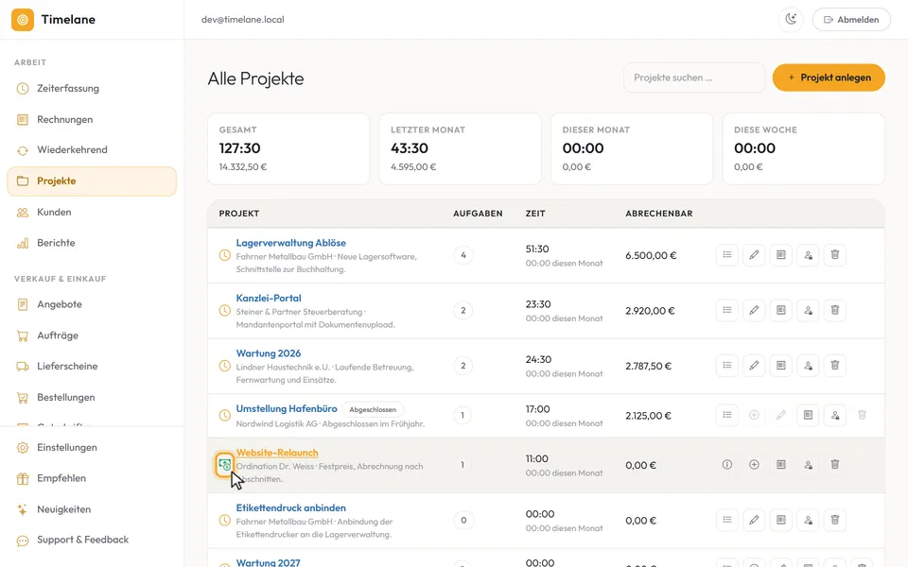Open the Wiederkehrend sidebar section
Viewport: 908px width, 567px height.
[92, 150]
